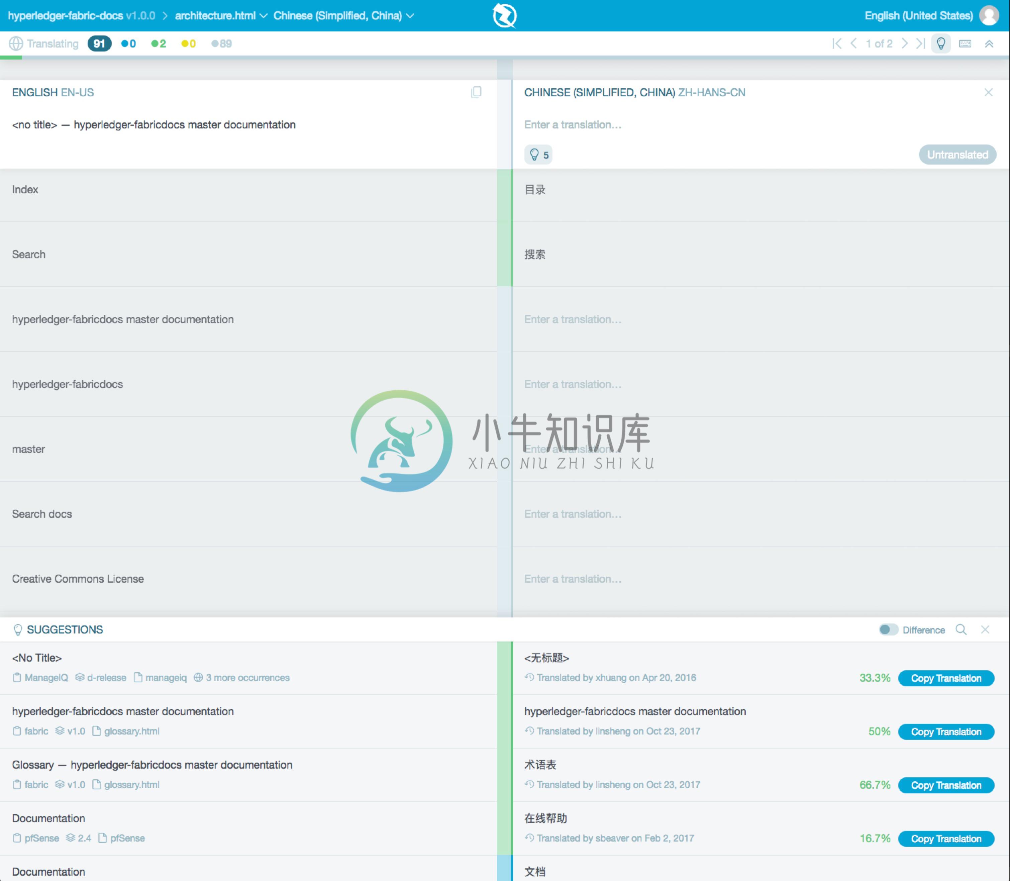Select the 'Search' source string row
Image resolution: width=1010 pixels, height=881 pixels.
pyautogui.click(x=248, y=254)
